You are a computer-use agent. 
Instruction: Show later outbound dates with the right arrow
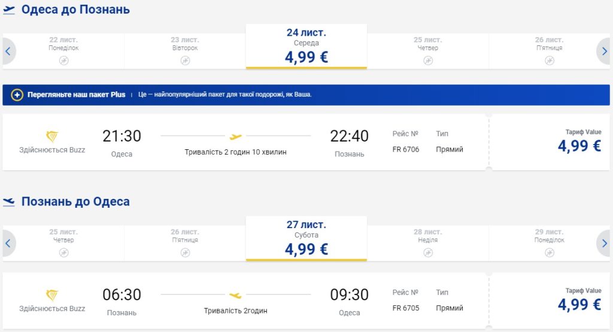pyautogui.click(x=605, y=51)
